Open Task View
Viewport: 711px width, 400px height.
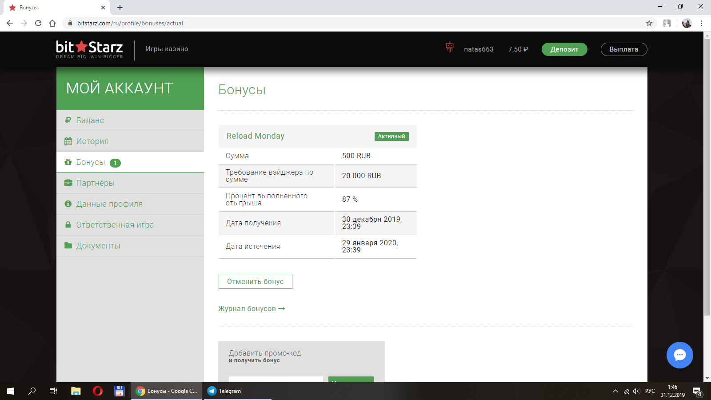click(53, 391)
